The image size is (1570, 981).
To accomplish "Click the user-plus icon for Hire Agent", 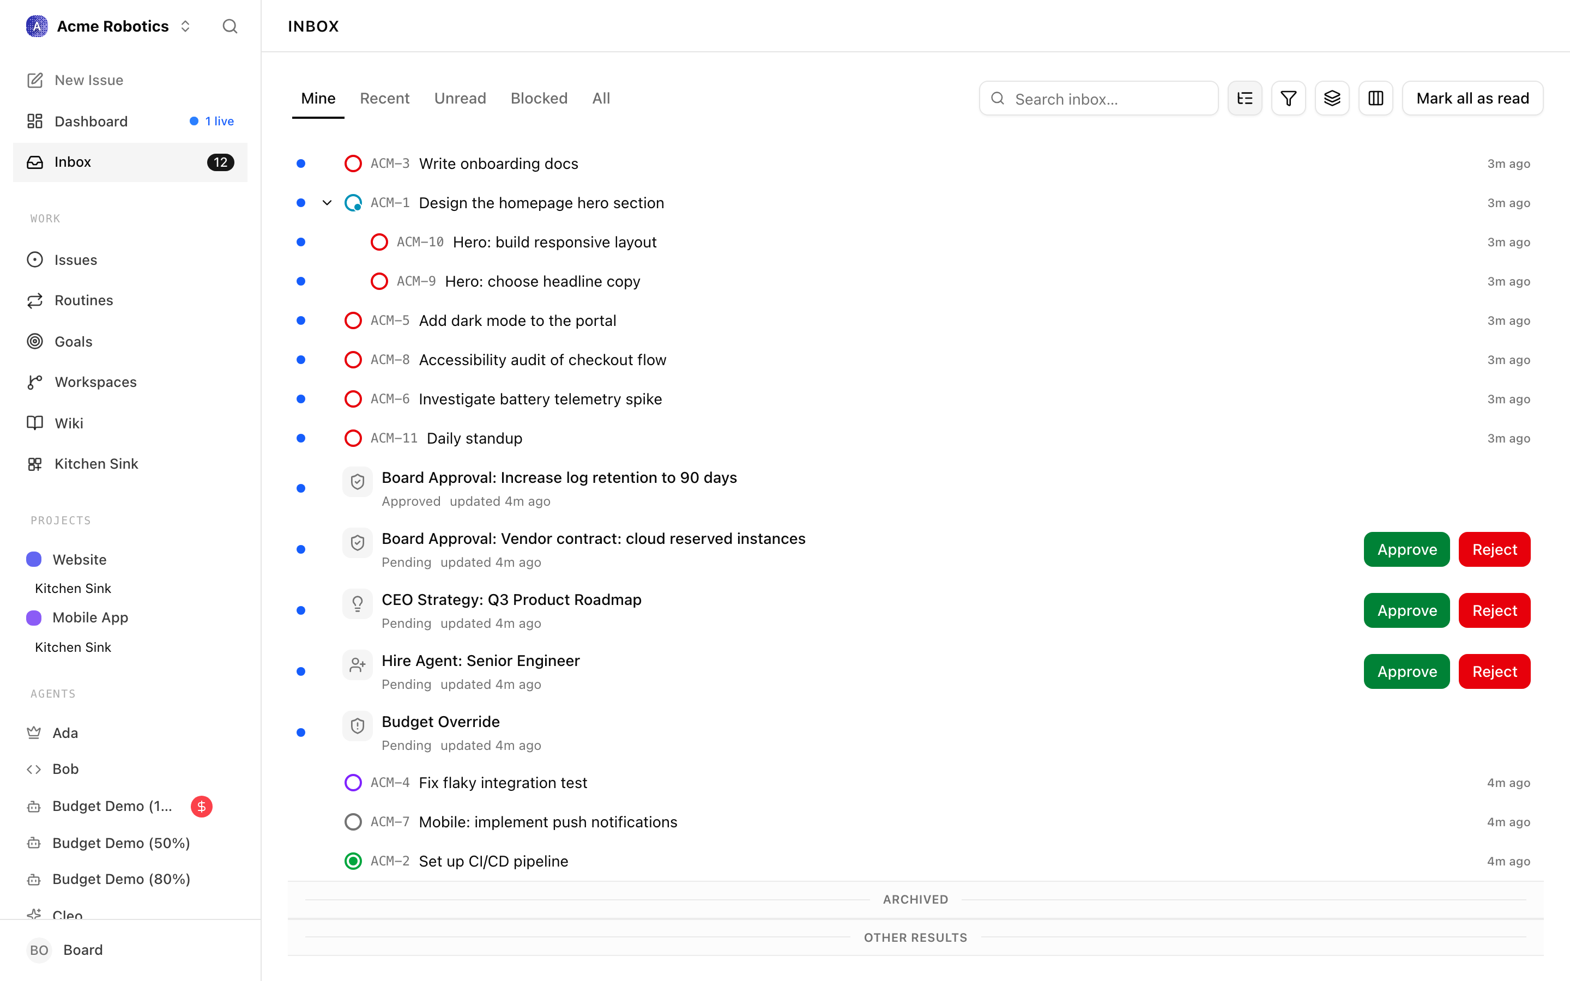I will click(358, 664).
